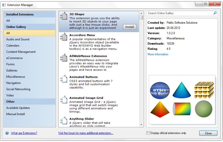Click the Accordion Menu extension icon
This screenshot has height=142, width=223.
pyautogui.click(x=64, y=37)
